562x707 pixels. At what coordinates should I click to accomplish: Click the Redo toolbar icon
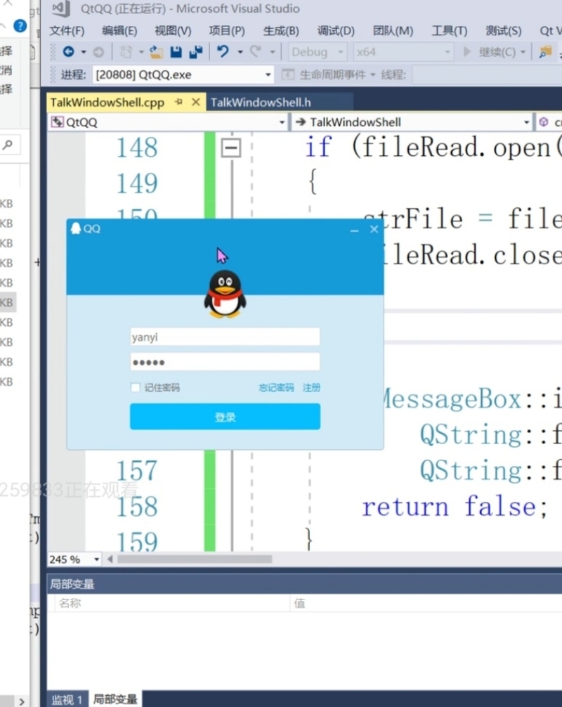pyautogui.click(x=256, y=52)
